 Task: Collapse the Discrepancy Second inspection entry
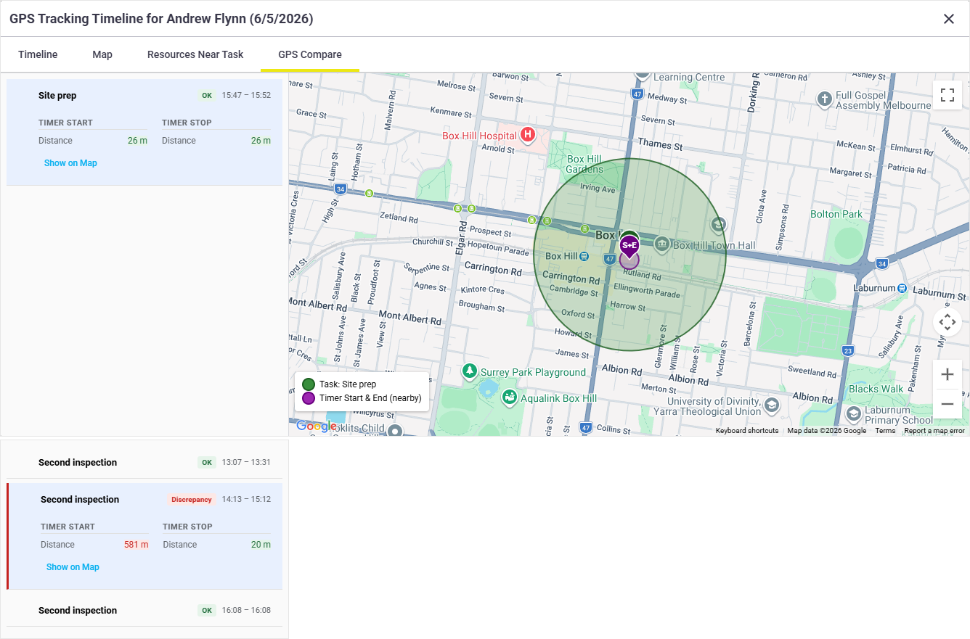click(x=144, y=499)
